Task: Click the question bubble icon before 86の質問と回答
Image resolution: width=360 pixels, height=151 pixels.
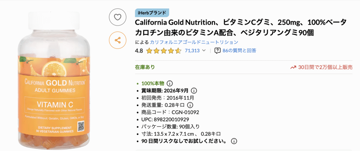Action: pos(218,50)
